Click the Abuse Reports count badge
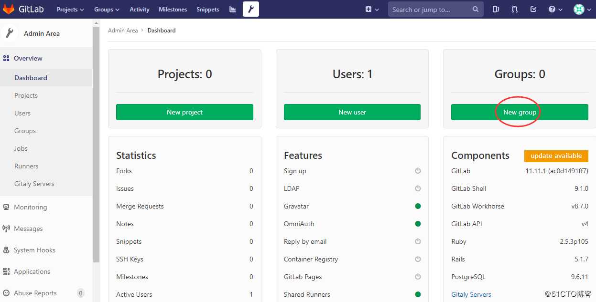 click(x=81, y=293)
